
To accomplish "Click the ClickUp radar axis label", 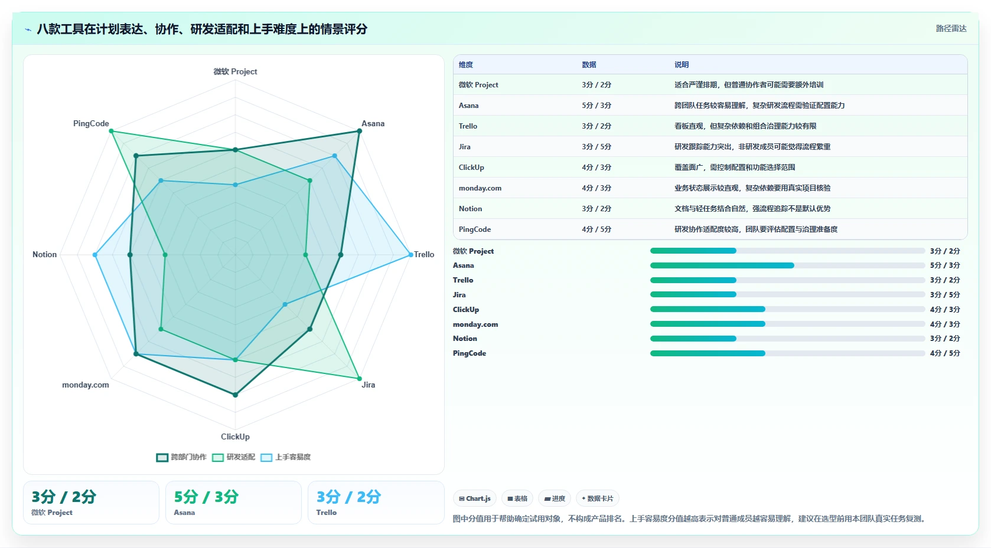I will tap(235, 437).
